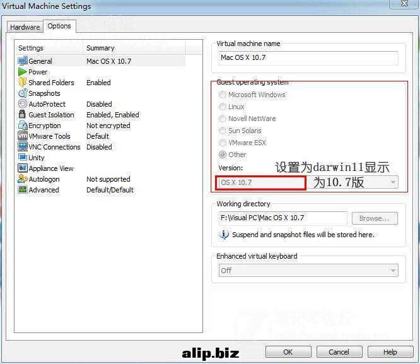The height and width of the screenshot is (364, 420).
Task: Select the Unity row label
Action: coord(37,158)
